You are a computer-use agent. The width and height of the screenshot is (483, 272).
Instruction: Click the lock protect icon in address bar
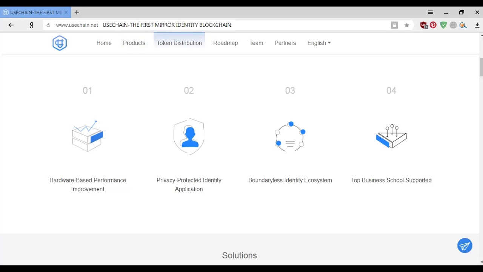coord(394,25)
